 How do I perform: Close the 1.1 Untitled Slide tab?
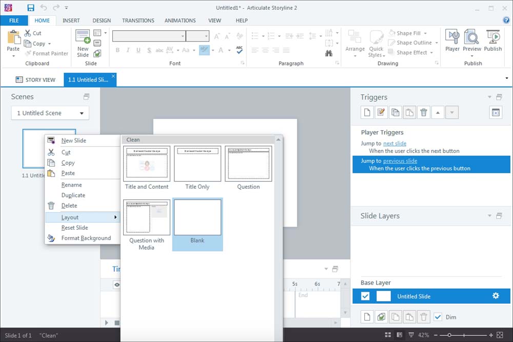click(x=113, y=76)
